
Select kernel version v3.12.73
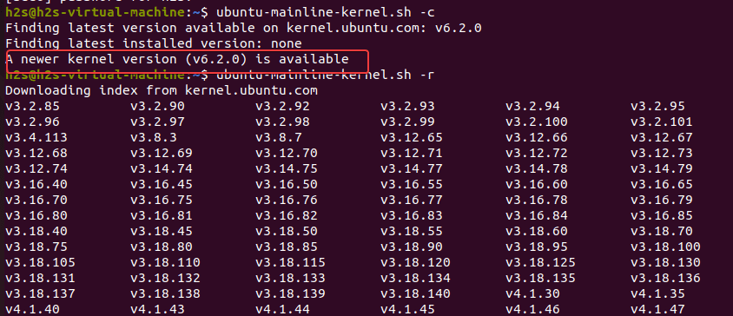pos(662,154)
